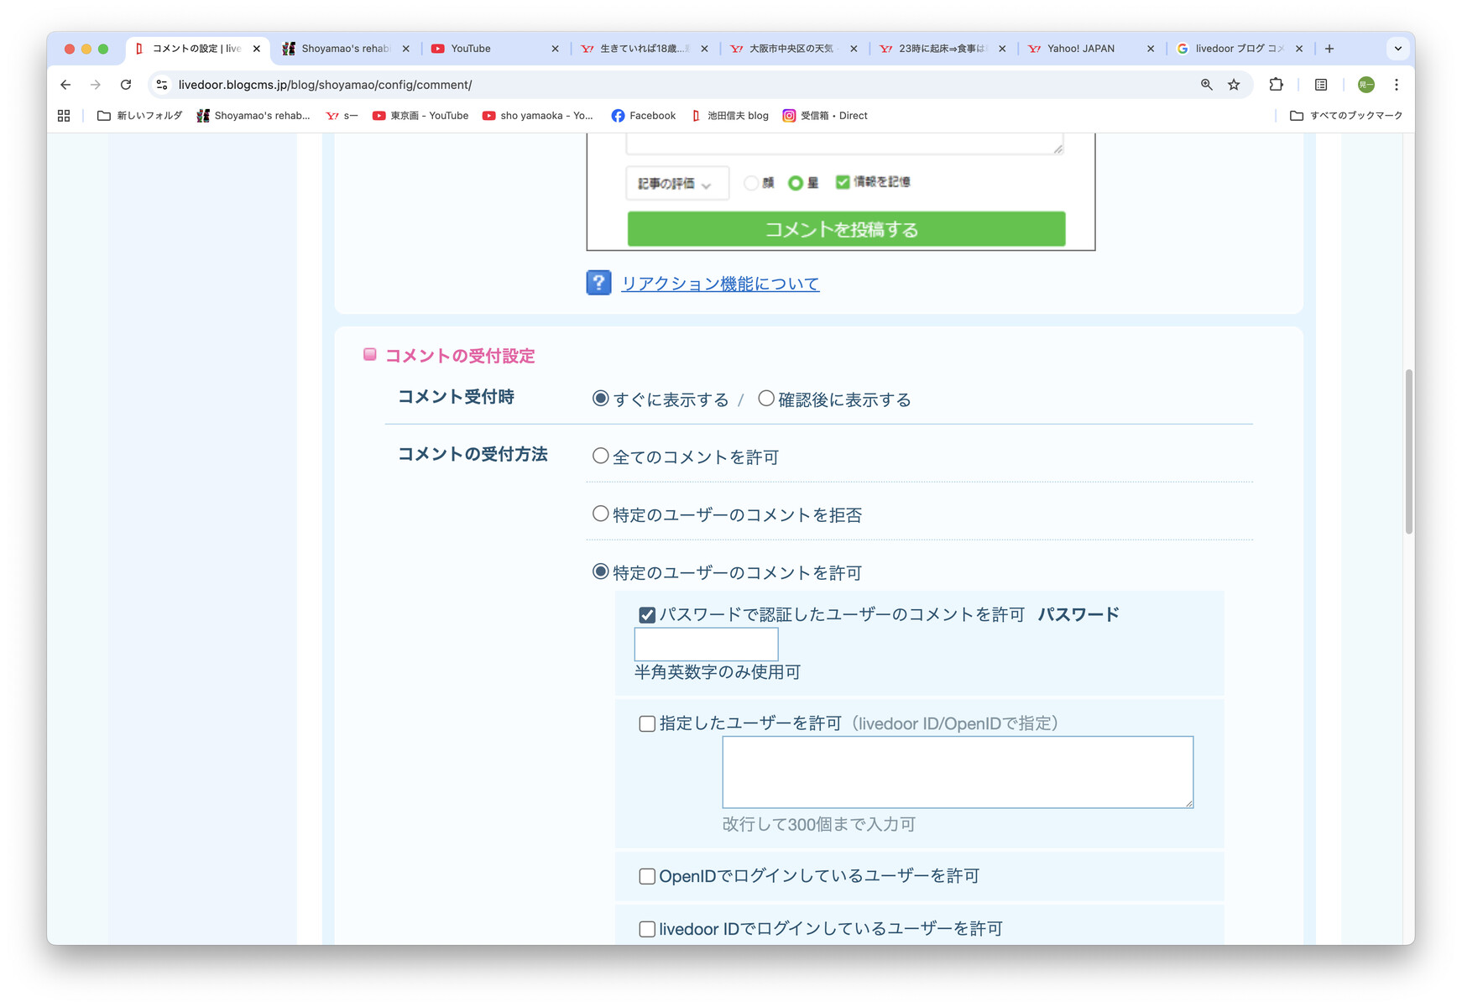The height and width of the screenshot is (1007, 1462).
Task: Uncheck the 情報を記憶 checkbox
Action: coord(842,182)
